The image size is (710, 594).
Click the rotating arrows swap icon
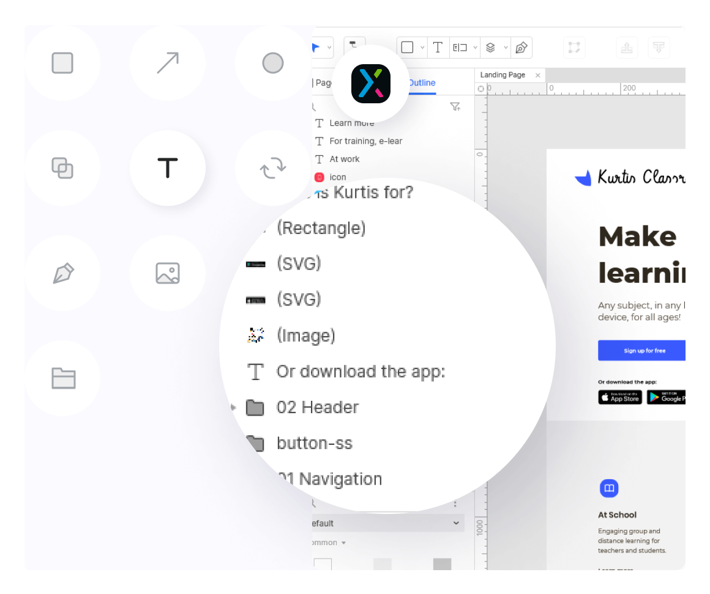pyautogui.click(x=273, y=168)
